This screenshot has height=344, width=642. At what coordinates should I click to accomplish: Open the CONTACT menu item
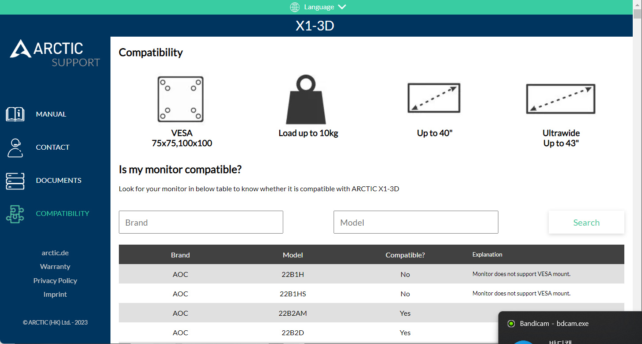point(53,147)
